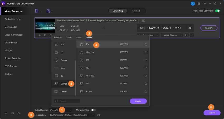Screen dimensions: 224x119
Task: Open the help question mark icon
Action: click(13, 113)
